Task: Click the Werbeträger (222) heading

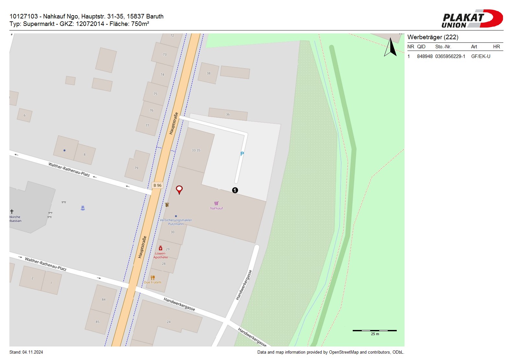Action: tap(433, 37)
